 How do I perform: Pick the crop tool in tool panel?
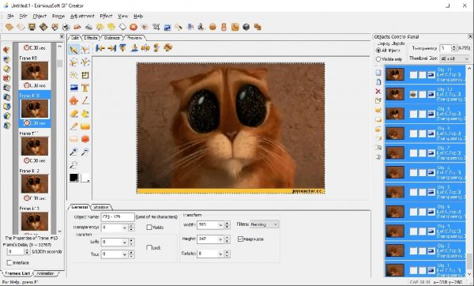click(x=85, y=75)
